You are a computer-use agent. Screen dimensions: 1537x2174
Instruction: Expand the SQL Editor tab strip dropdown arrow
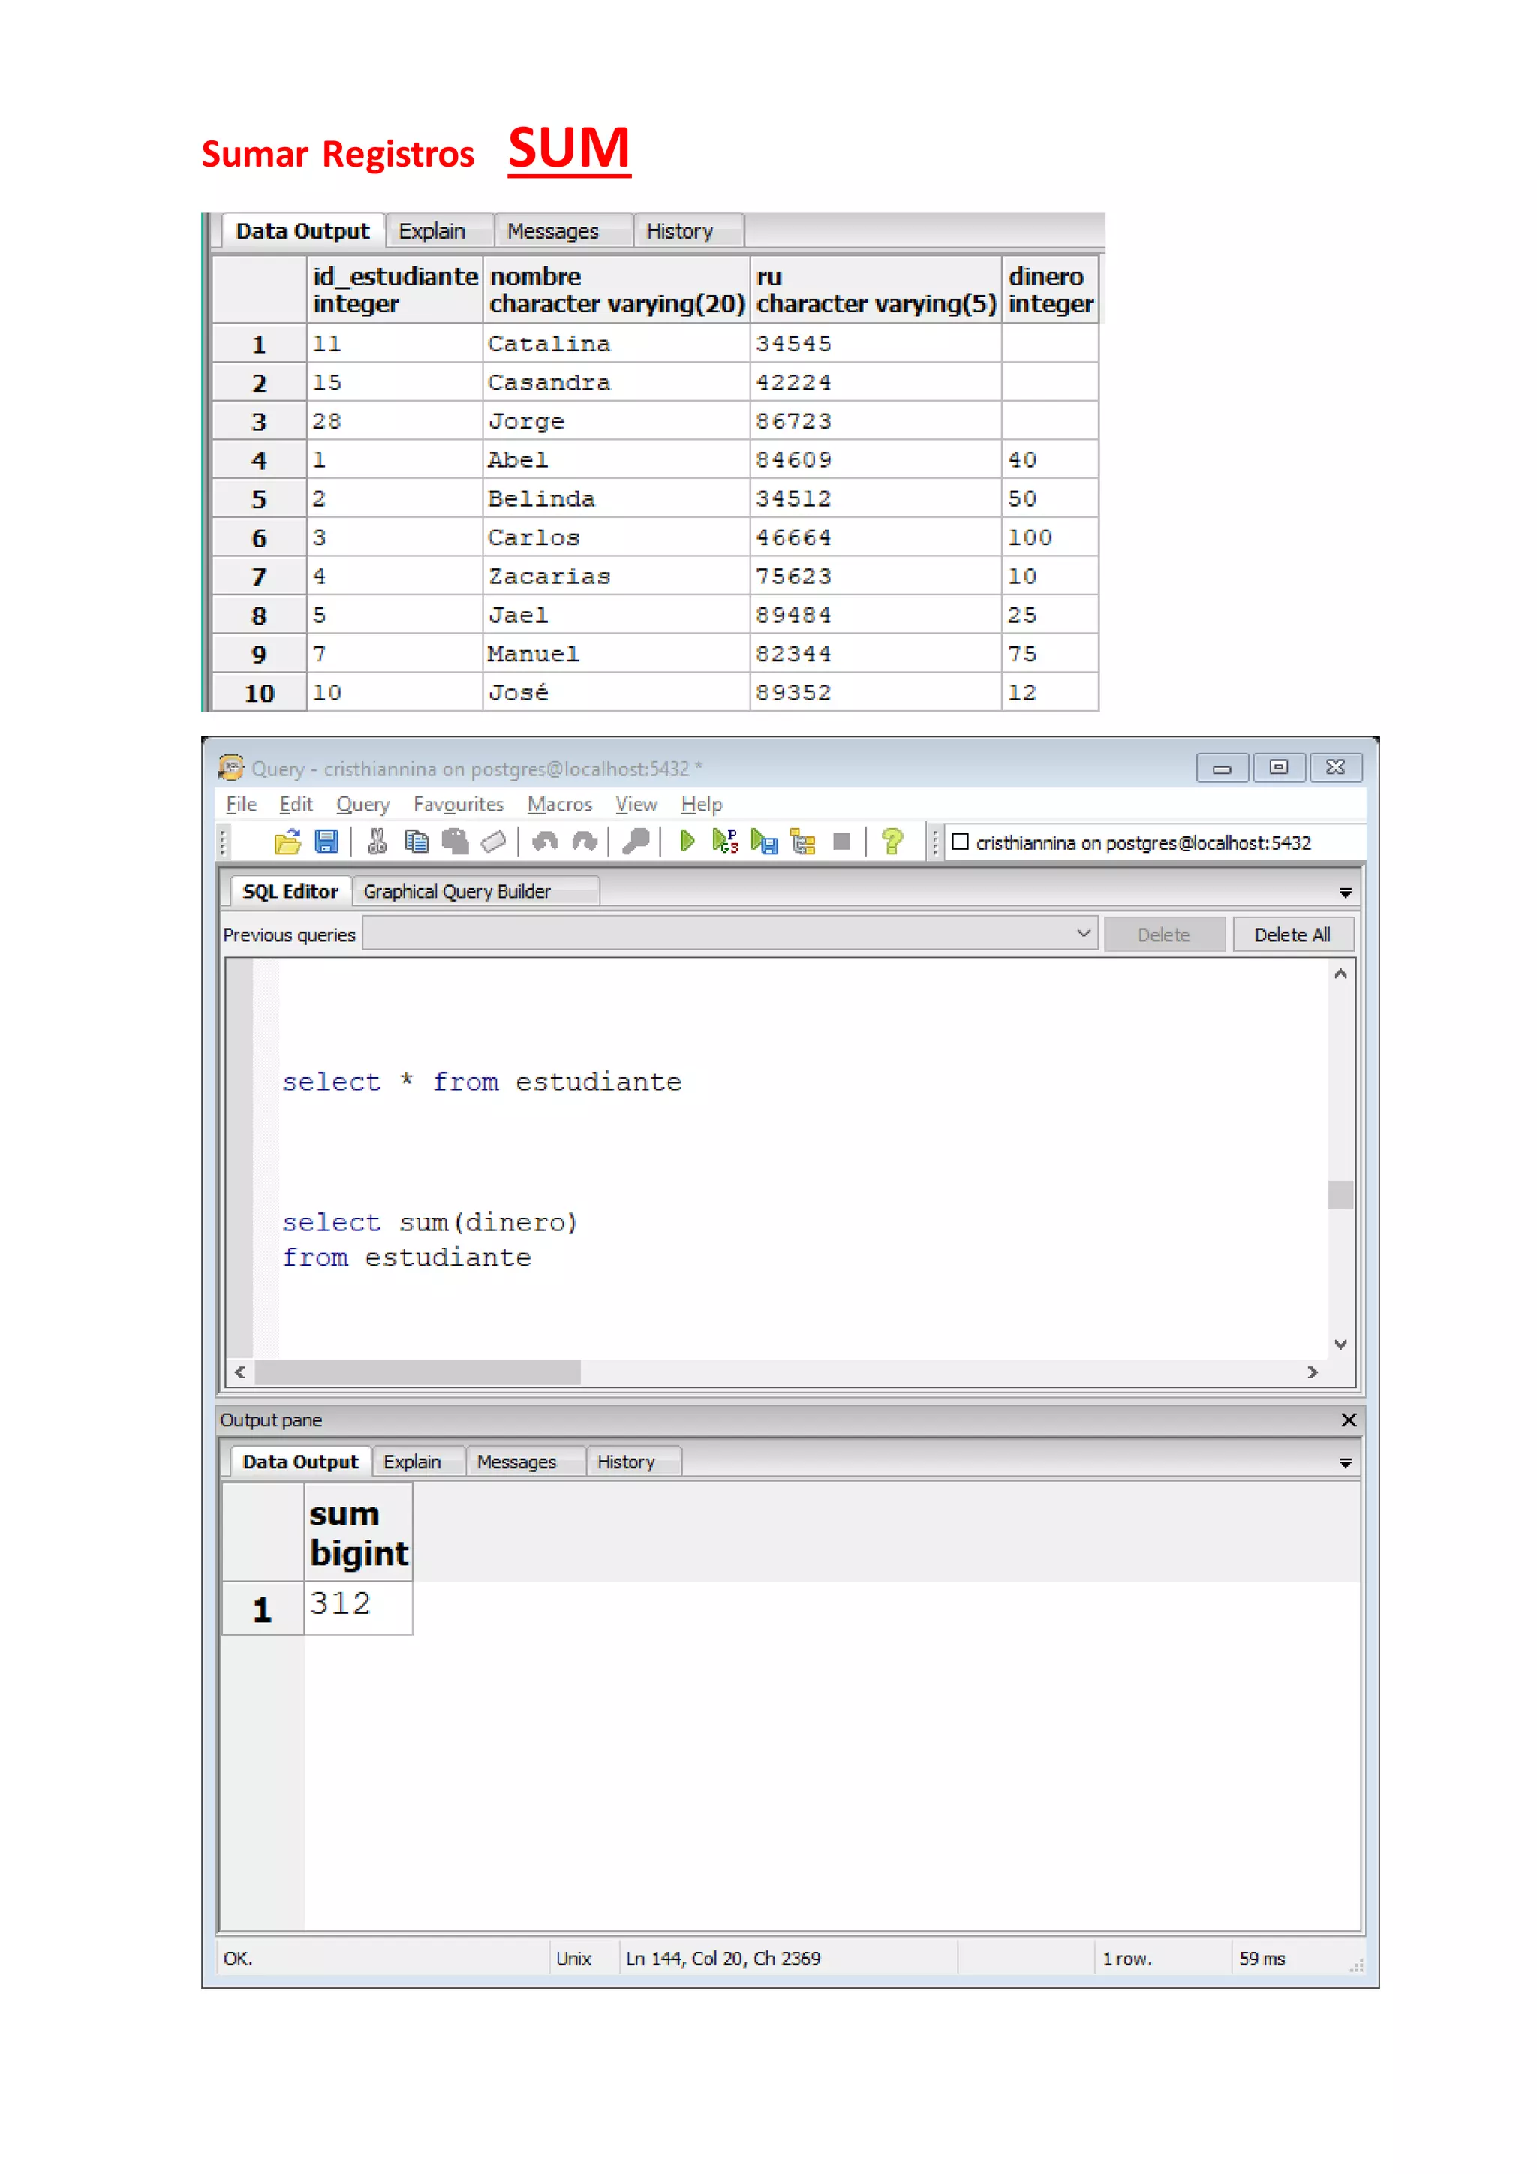coord(1345,893)
